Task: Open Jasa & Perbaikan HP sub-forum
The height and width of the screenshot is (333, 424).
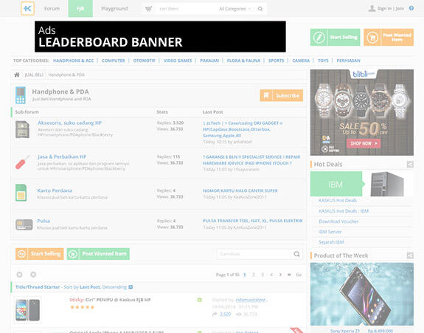Action: coord(62,157)
